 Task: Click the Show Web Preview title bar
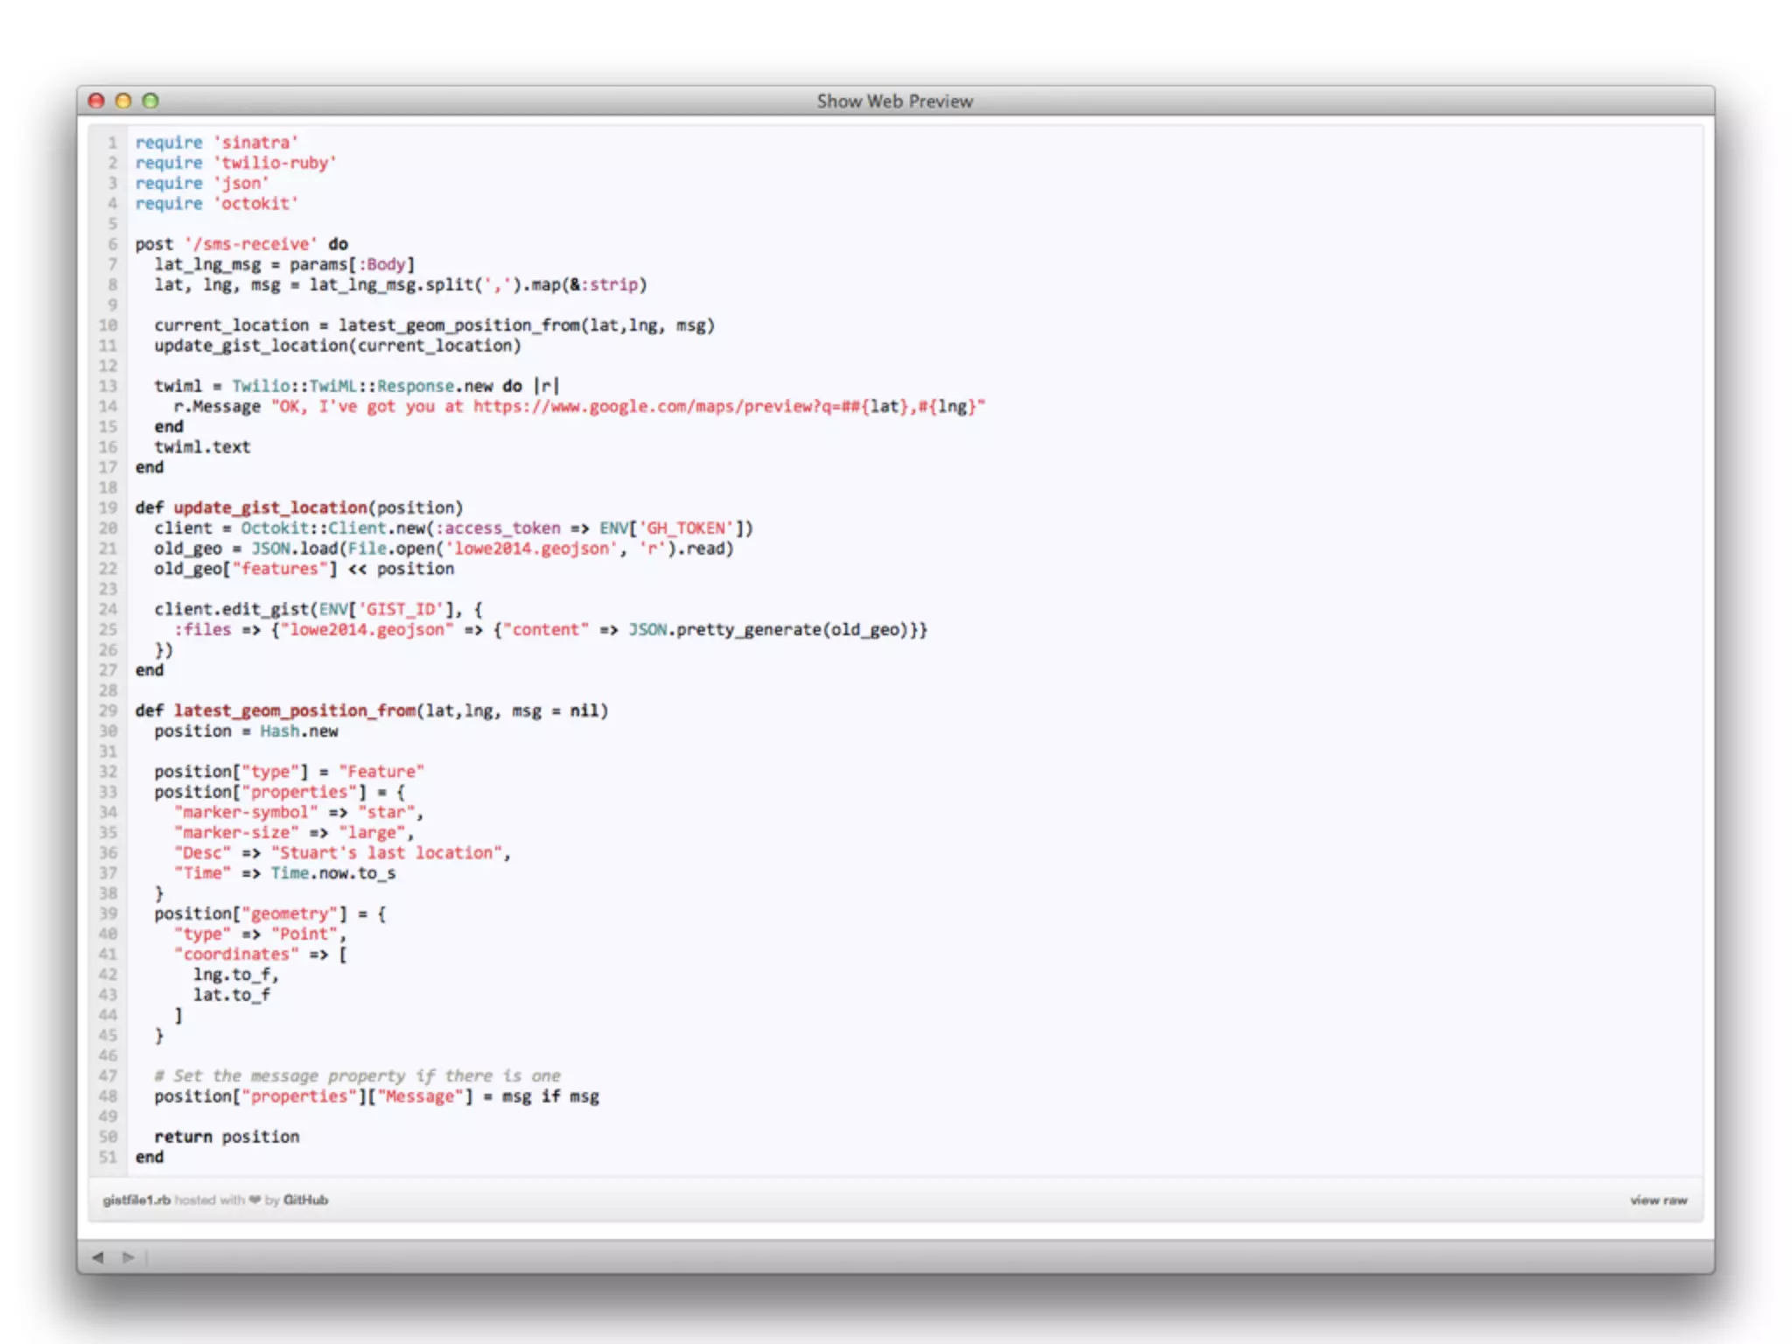(894, 101)
